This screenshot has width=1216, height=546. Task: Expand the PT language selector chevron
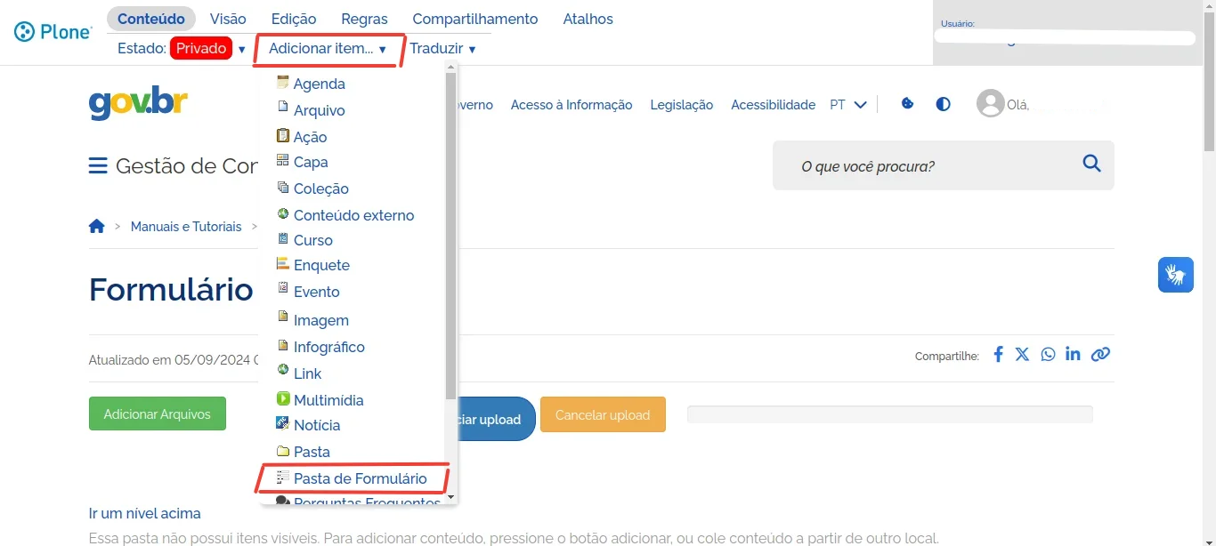(x=861, y=104)
